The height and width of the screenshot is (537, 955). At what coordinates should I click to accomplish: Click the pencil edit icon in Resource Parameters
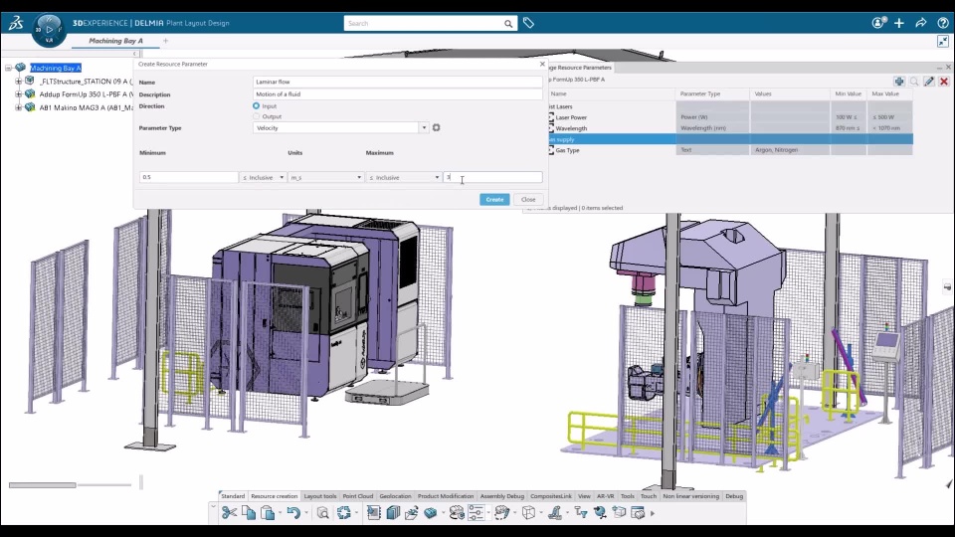point(929,81)
